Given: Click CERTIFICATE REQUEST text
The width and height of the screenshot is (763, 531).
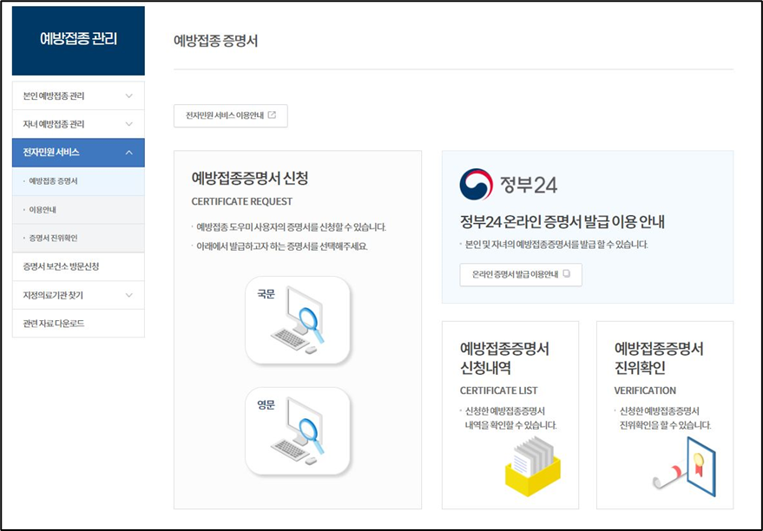Looking at the screenshot, I should 242,201.
